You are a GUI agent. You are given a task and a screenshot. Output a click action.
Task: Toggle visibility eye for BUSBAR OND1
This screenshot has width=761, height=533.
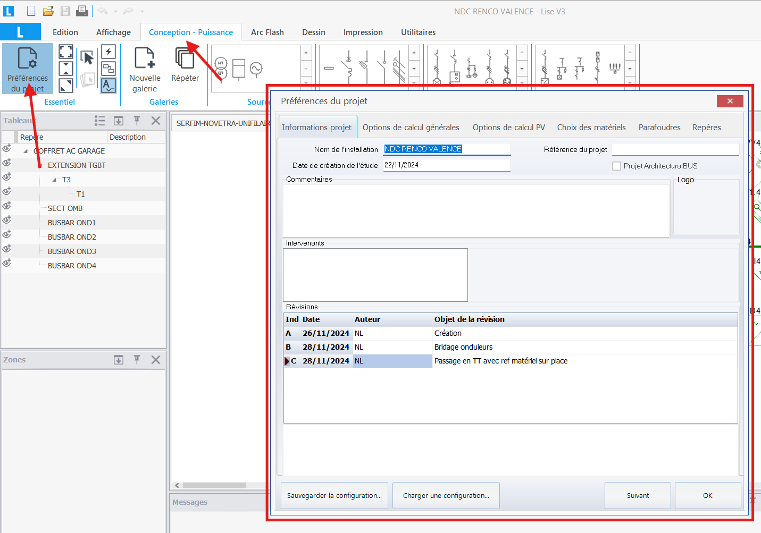pyautogui.click(x=6, y=220)
